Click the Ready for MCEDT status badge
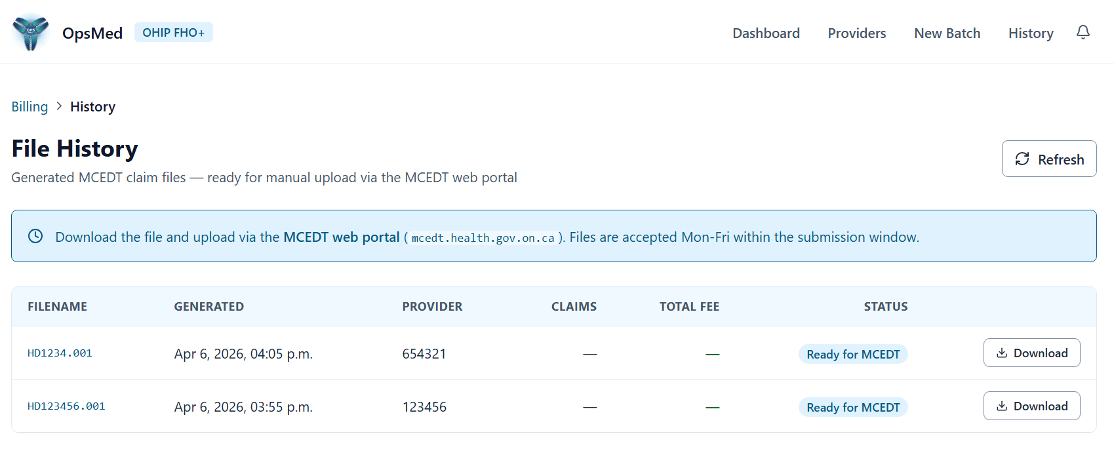This screenshot has height=449, width=1114. coord(852,354)
